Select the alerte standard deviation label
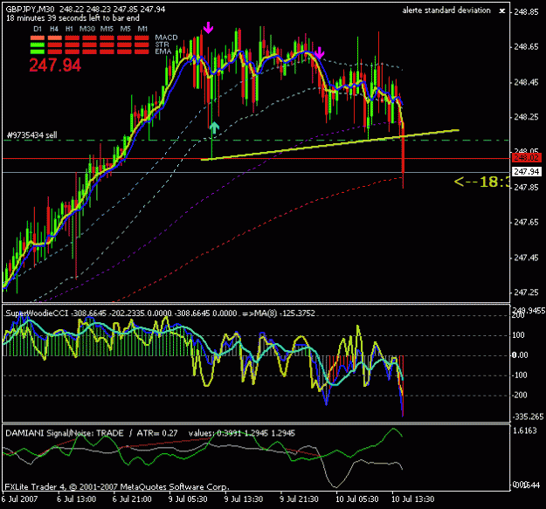The height and width of the screenshot is (509, 546). (446, 10)
